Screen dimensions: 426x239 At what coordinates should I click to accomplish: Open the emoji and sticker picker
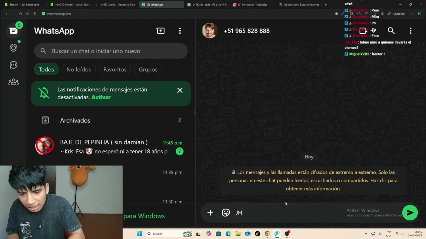(x=226, y=213)
